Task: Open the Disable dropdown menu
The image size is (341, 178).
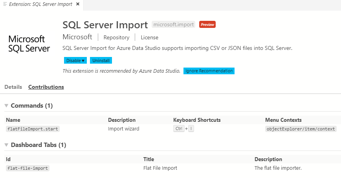Action: tap(75, 61)
